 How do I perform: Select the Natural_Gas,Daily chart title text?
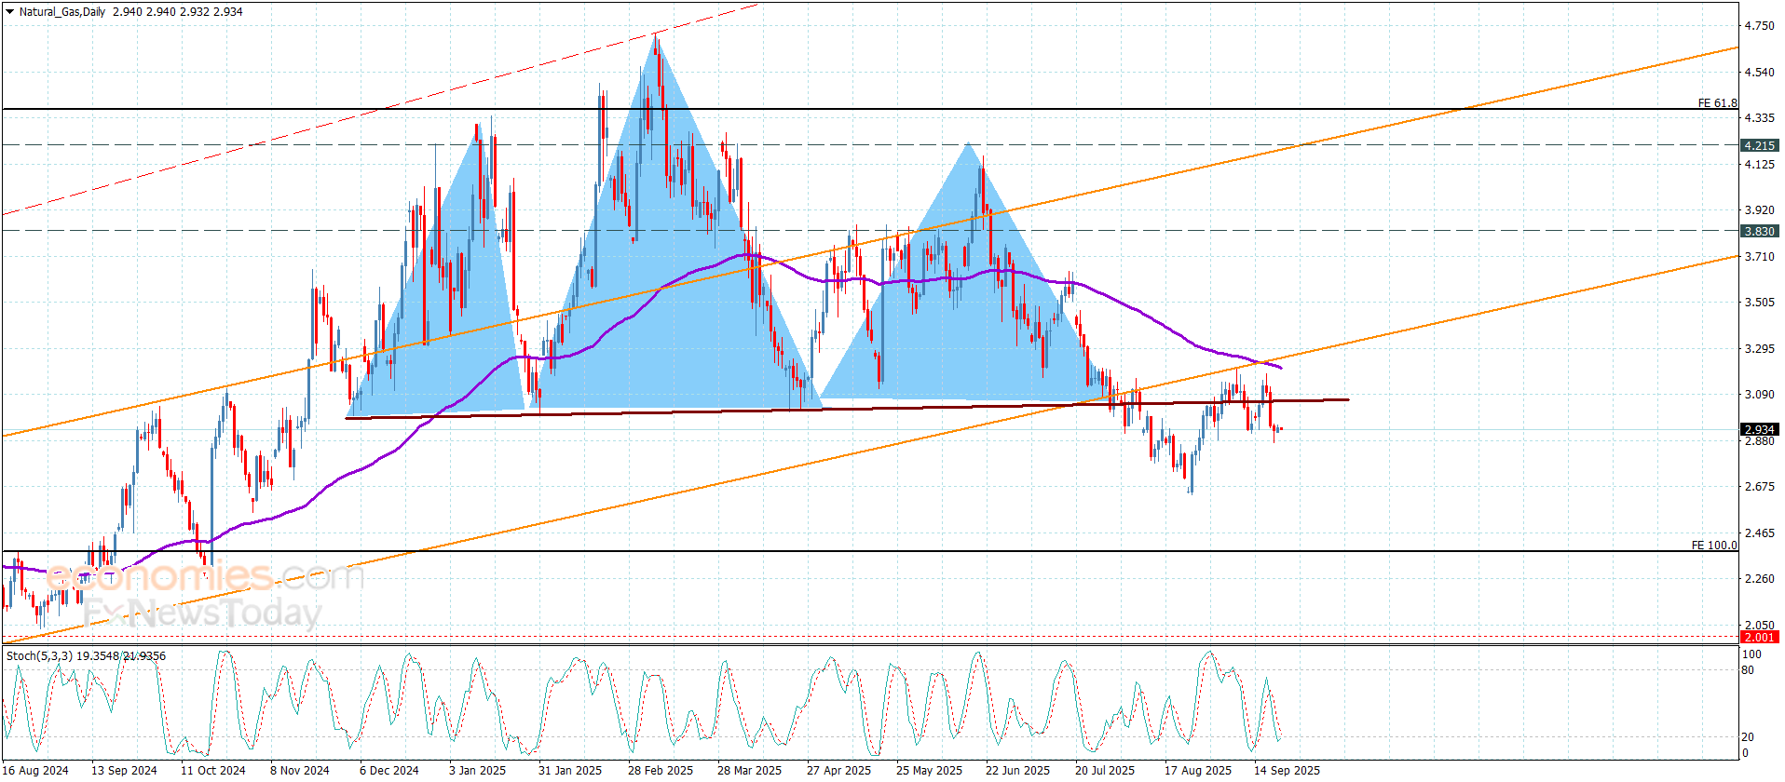point(62,12)
